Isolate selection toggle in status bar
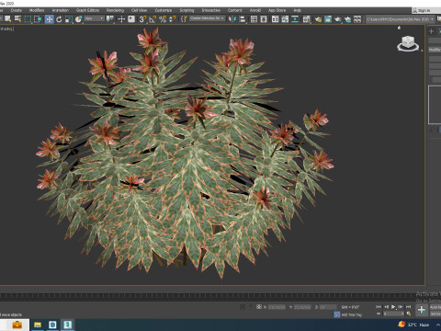 pos(243,306)
